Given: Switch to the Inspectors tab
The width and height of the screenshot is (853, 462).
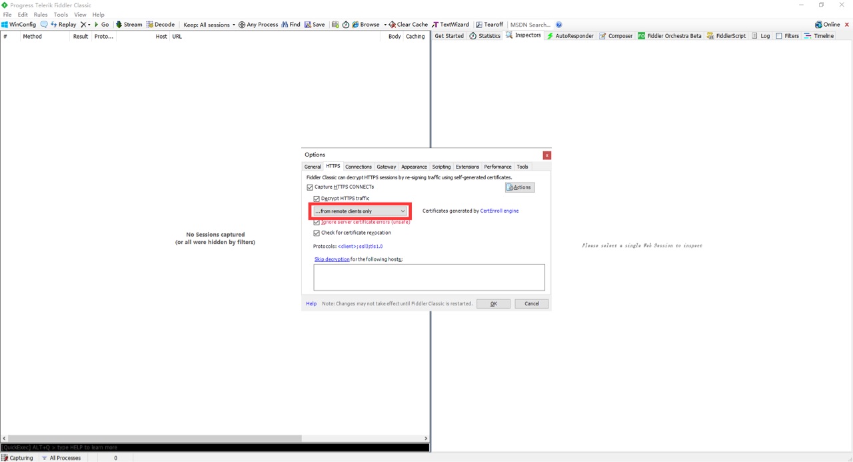Looking at the screenshot, I should click(524, 35).
